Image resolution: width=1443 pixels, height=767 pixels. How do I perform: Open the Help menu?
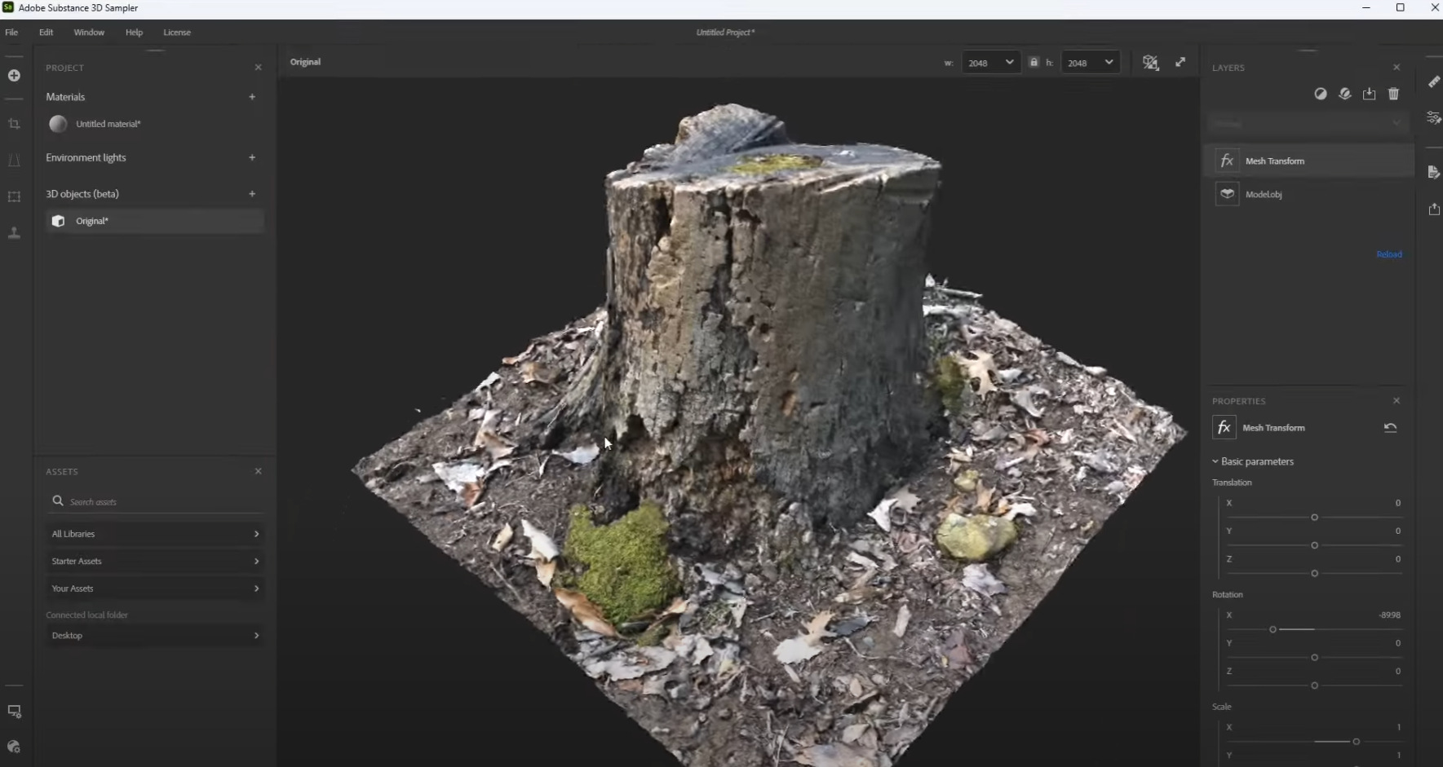point(134,33)
